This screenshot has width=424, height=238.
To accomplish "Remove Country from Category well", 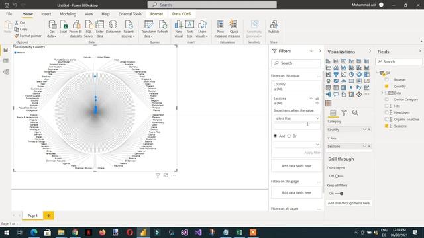I will click(369, 130).
